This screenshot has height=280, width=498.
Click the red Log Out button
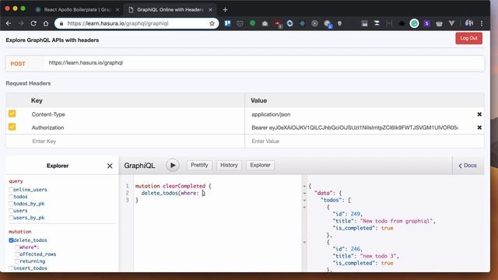click(468, 38)
